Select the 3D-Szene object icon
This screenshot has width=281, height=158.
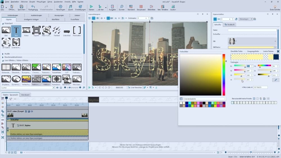[6, 43]
